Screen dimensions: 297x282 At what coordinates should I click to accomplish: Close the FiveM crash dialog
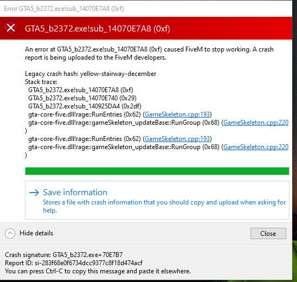[x=268, y=234]
